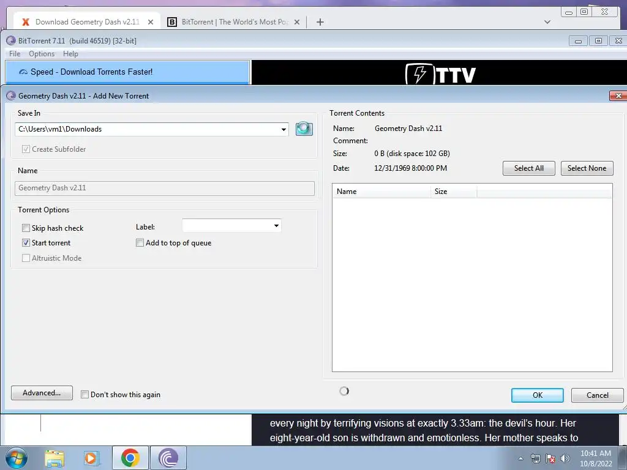
Task: Click the Select All button
Action: [528, 168]
